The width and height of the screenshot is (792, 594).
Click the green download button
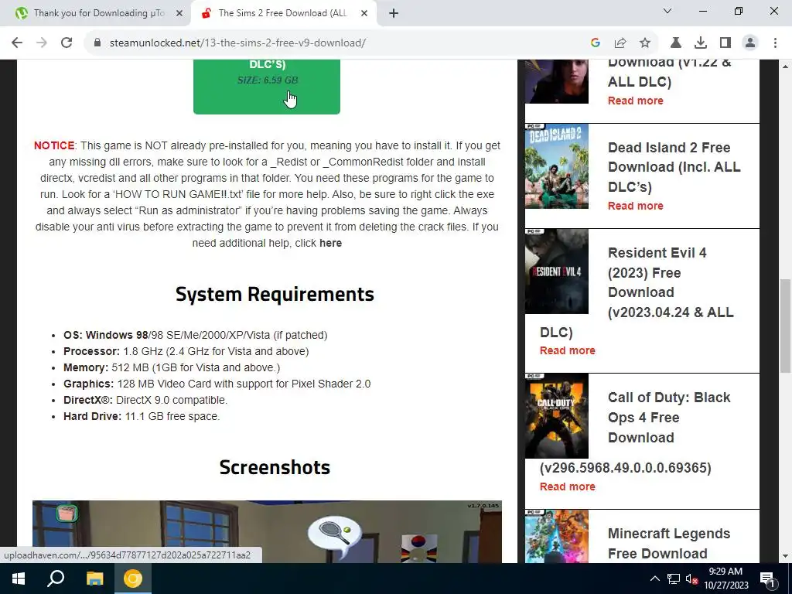[267, 87]
